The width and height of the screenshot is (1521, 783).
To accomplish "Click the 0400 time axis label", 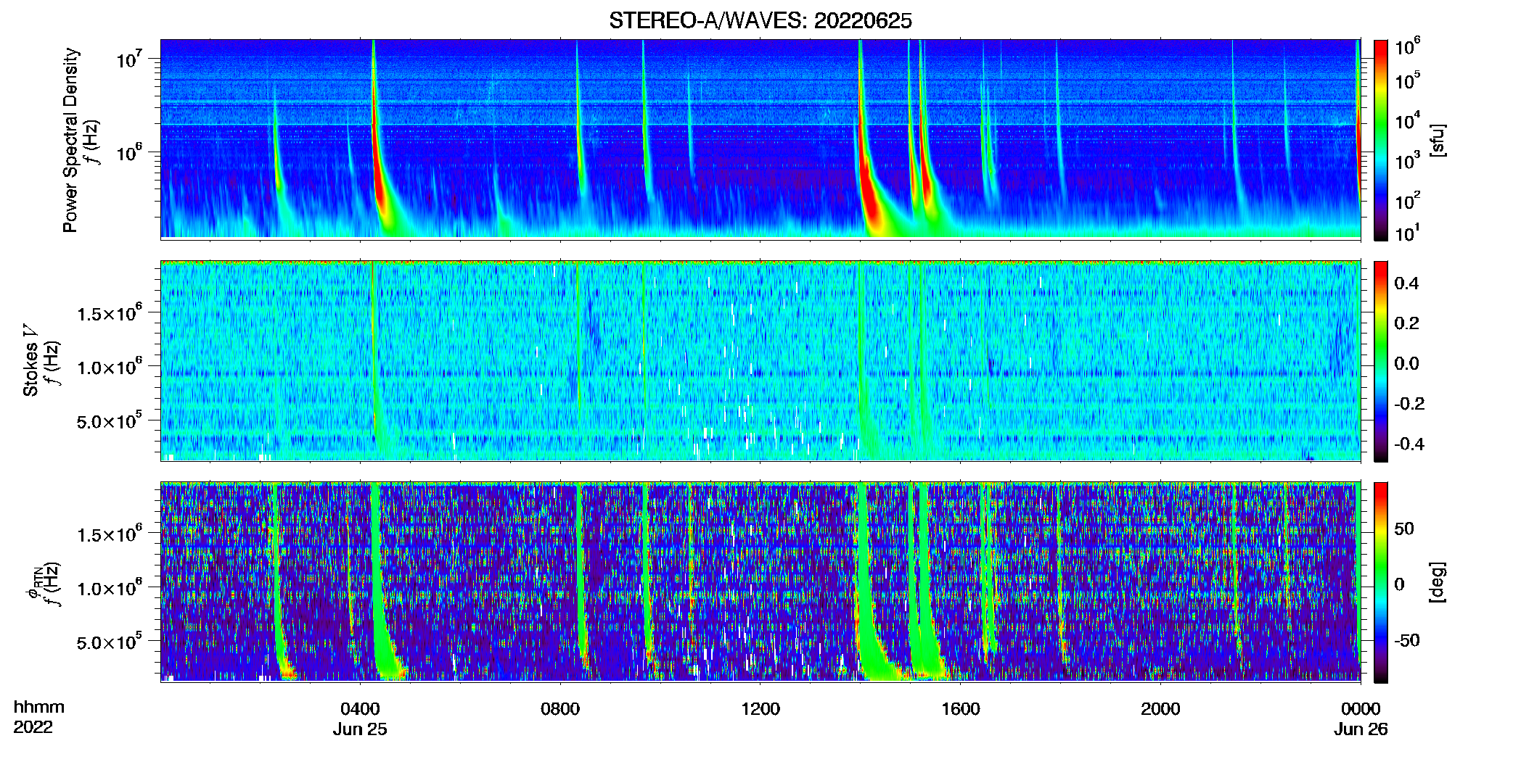I will coord(360,709).
